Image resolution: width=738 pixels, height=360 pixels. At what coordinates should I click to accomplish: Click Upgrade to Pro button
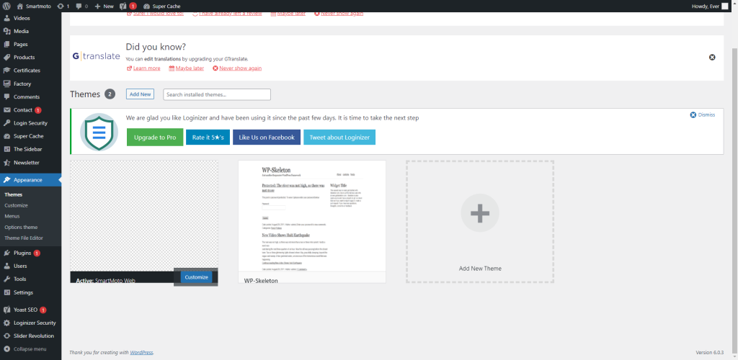click(x=155, y=138)
